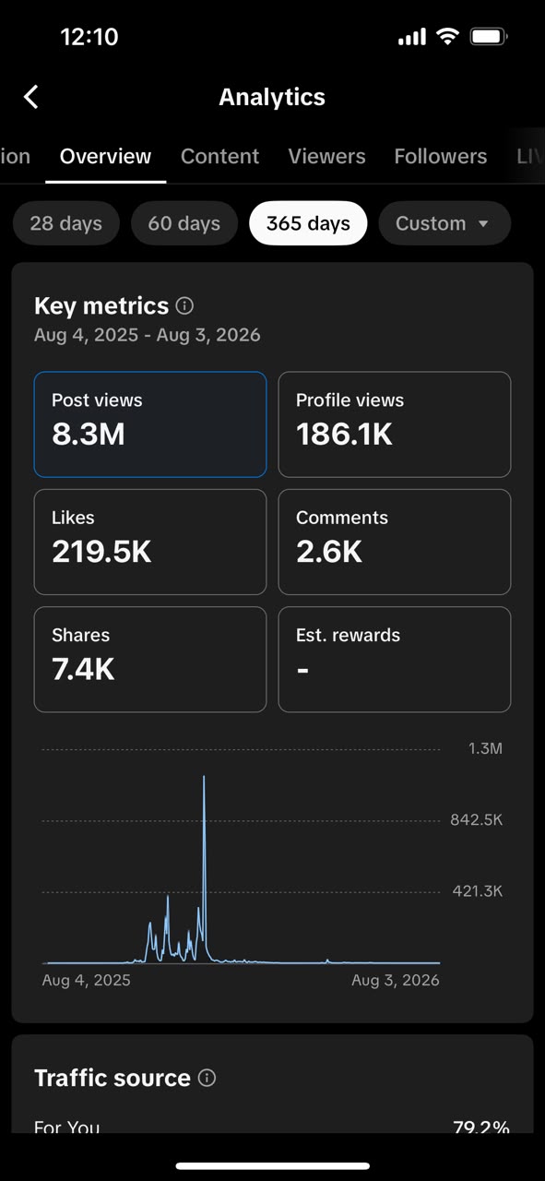This screenshot has height=1181, width=545.
Task: Switch to the Viewers tab
Action: pyautogui.click(x=326, y=157)
